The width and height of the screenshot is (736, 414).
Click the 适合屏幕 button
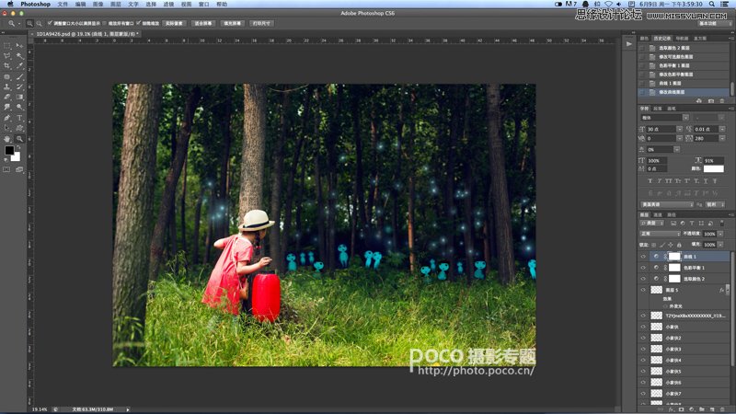pyautogui.click(x=203, y=23)
